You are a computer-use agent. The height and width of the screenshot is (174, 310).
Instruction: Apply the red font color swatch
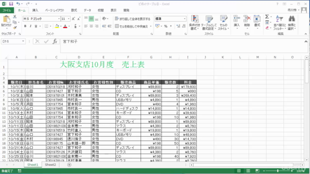(65, 26)
